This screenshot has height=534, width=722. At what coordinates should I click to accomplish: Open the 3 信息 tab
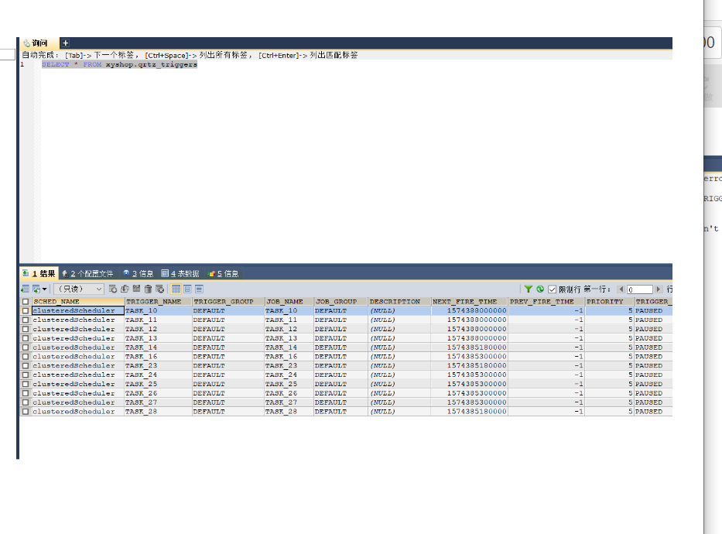click(x=139, y=273)
